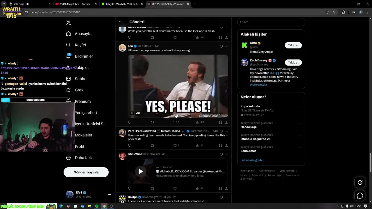The width and height of the screenshot is (372, 209).
Task: Open Profil page
Action: pos(79,147)
